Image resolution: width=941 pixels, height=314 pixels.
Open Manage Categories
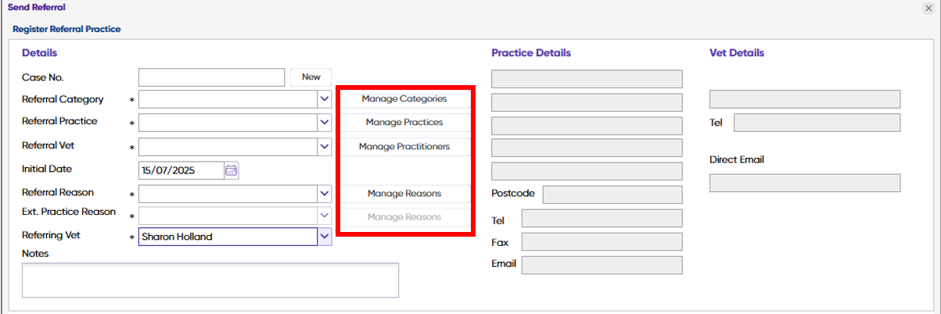[404, 99]
